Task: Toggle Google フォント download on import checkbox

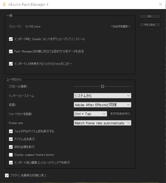Action: [x=11, y=39]
